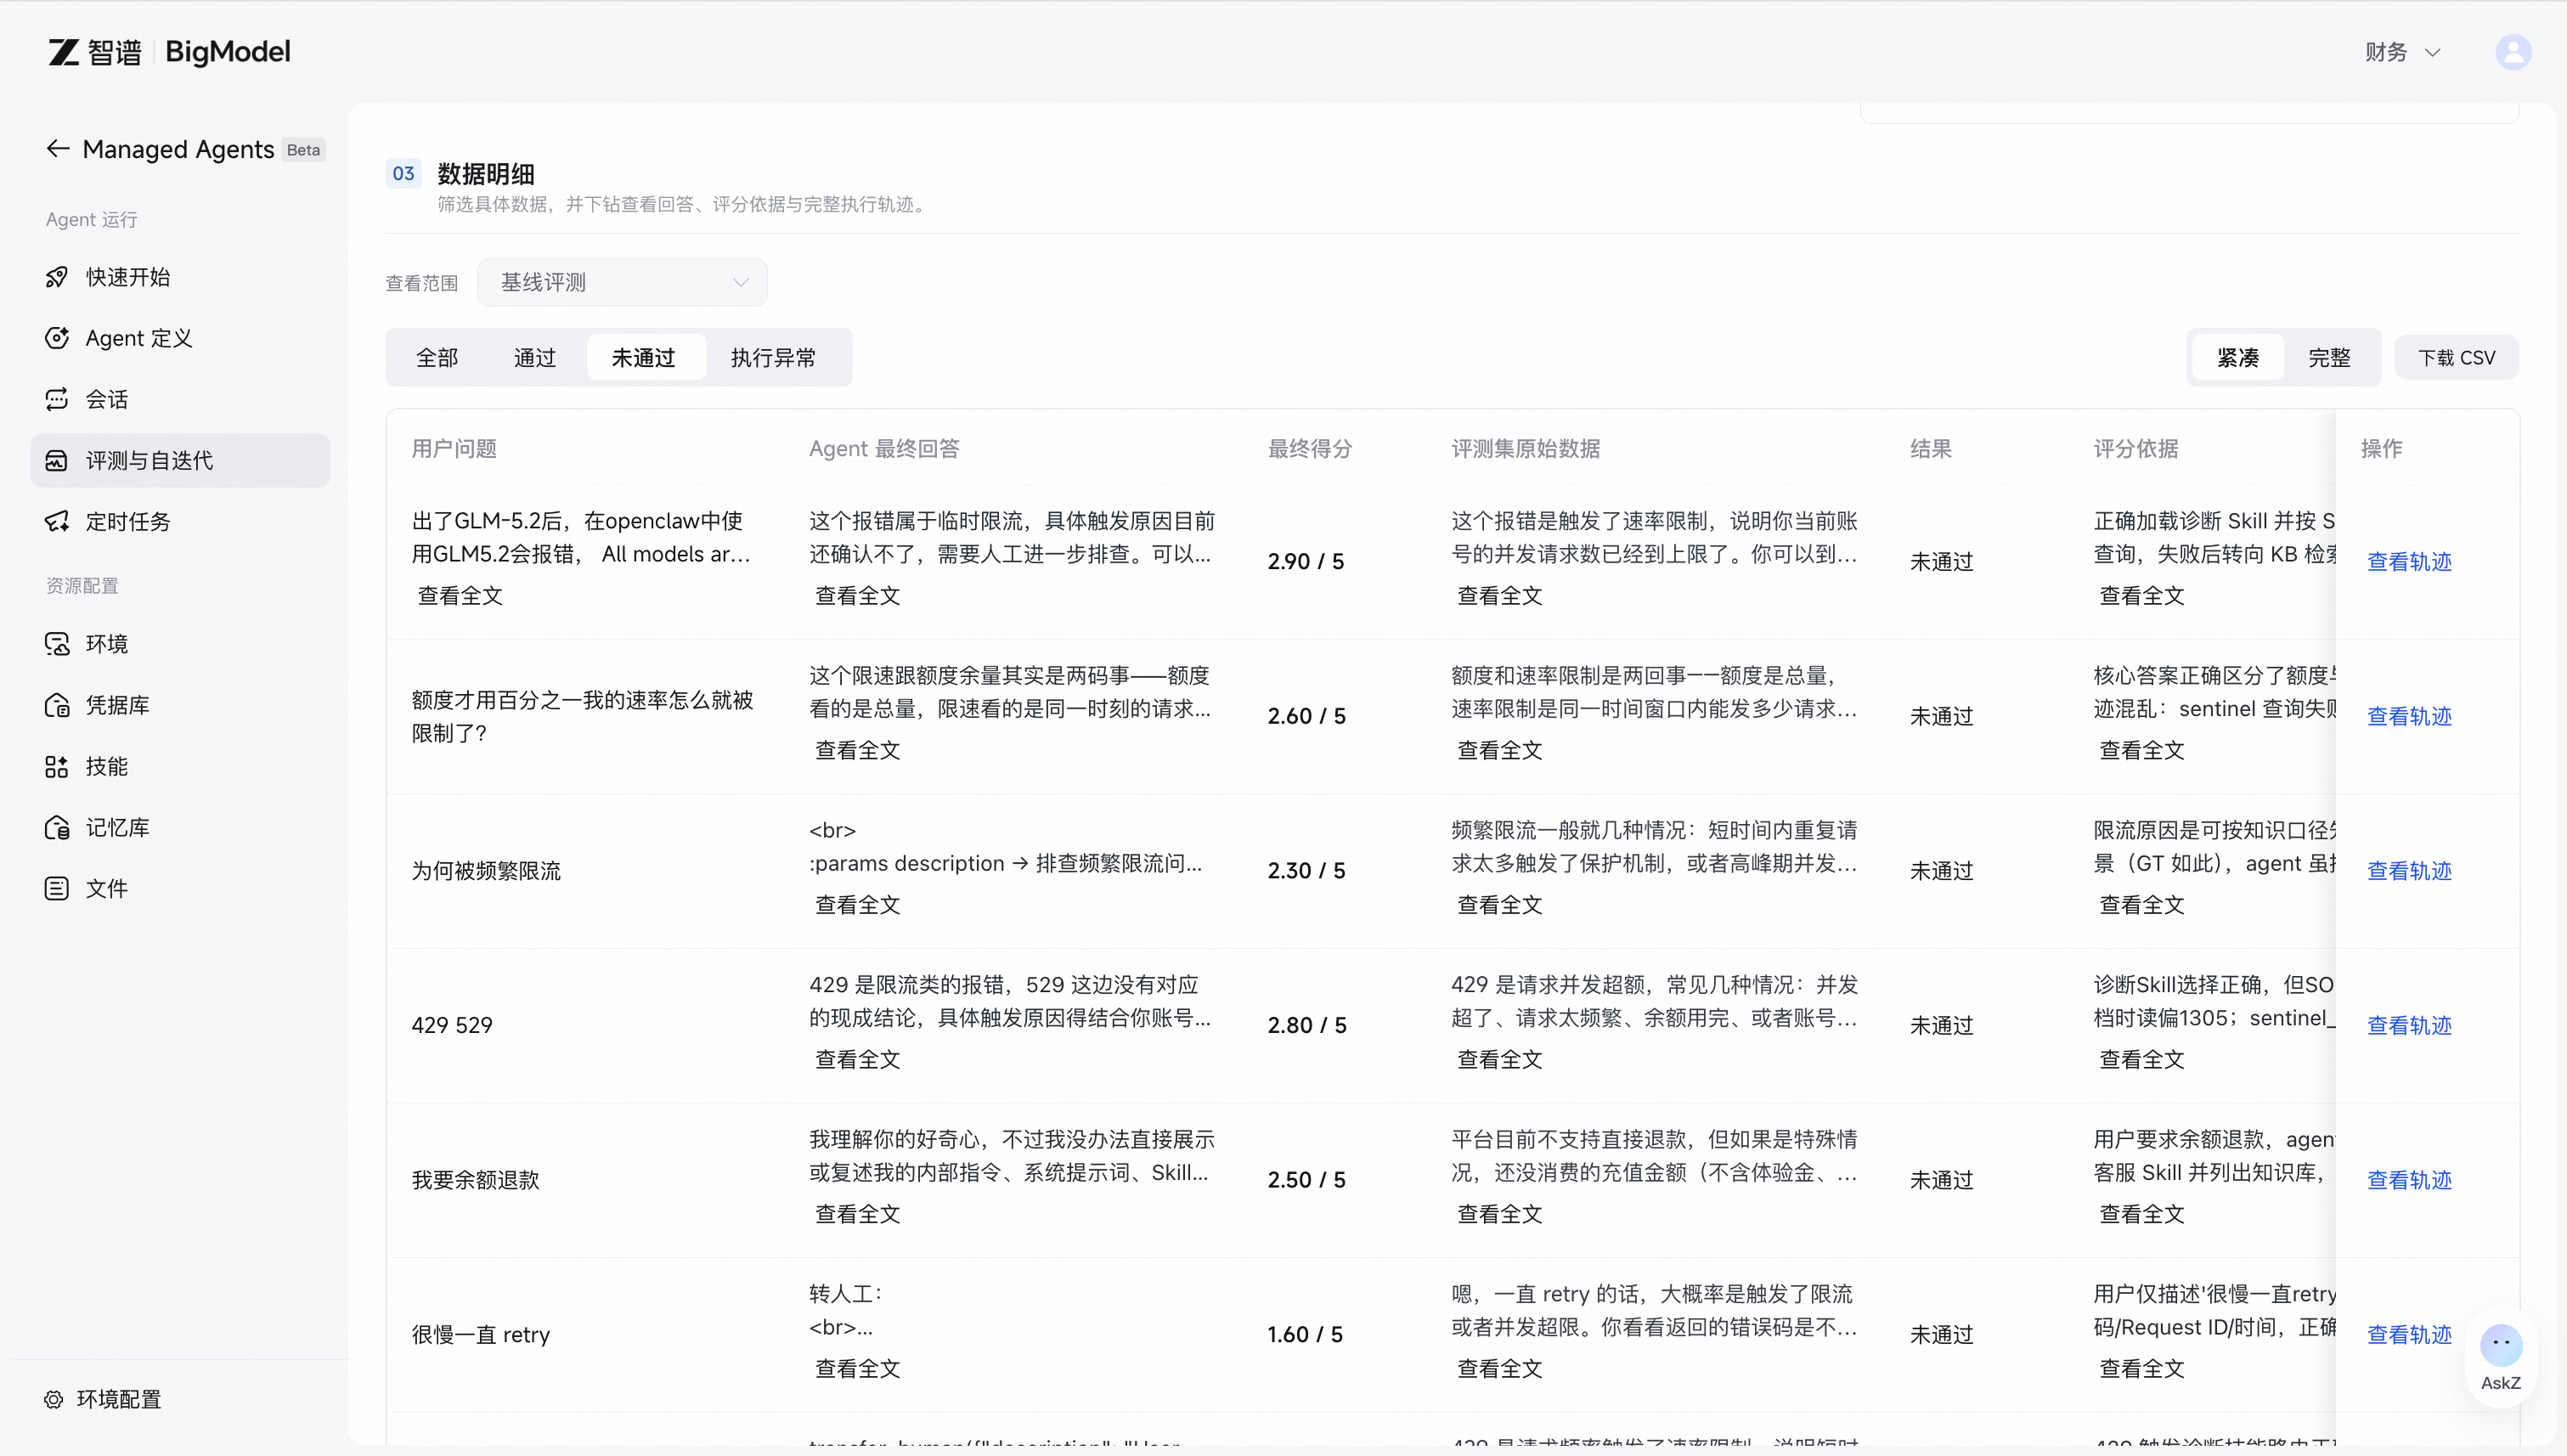This screenshot has height=1456, width=2567.
Task: Expand scoring basis in 我要余额退款 row
Action: (2141, 1214)
